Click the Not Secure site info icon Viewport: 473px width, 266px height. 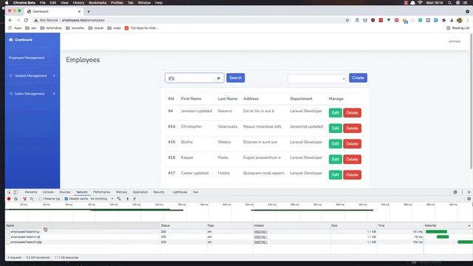tap(36, 20)
